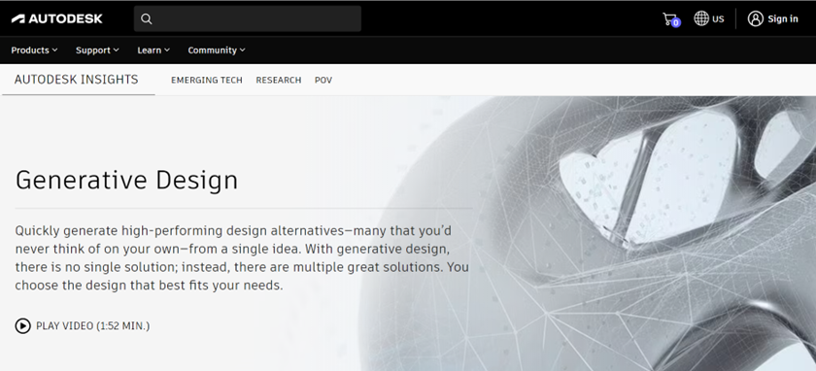Click the Autodesk logo

tap(57, 18)
